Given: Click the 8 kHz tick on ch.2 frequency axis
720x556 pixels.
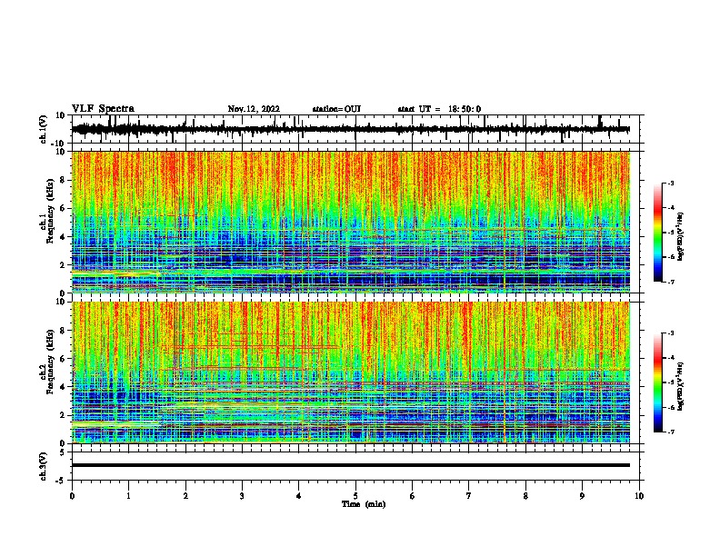Looking at the screenshot, I should coord(64,331).
